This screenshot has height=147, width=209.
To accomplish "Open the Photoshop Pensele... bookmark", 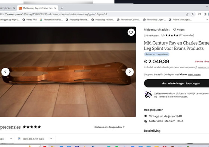I will (x=77, y=20).
